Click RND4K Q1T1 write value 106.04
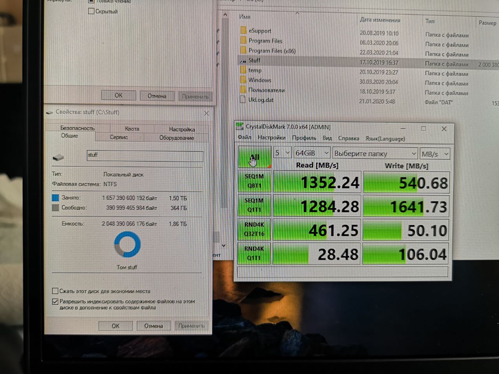Image resolution: width=499 pixels, height=374 pixels. [405, 254]
